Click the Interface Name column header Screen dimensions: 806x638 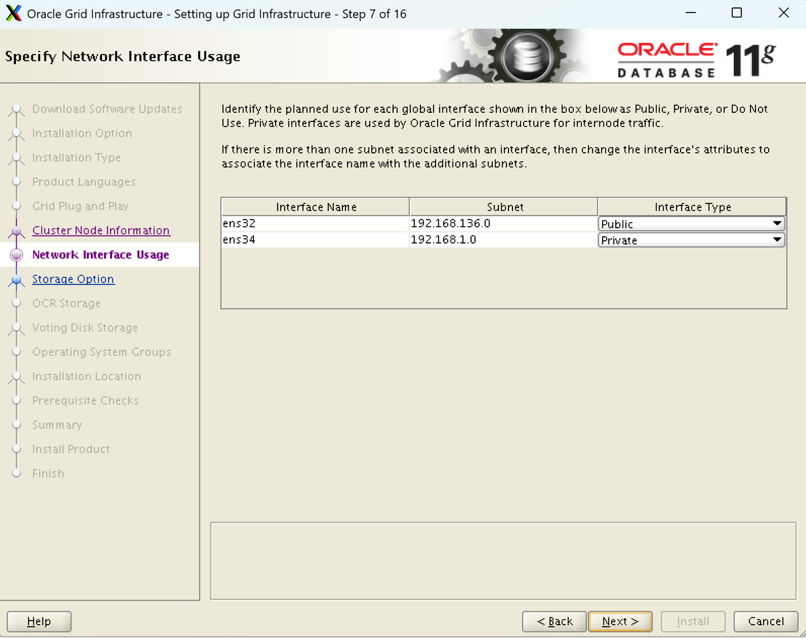click(316, 207)
